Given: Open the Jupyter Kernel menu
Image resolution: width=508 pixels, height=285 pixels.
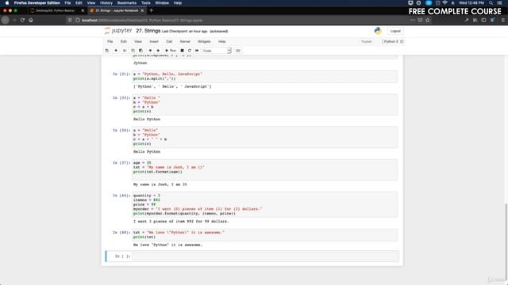Looking at the screenshot, I should 185,42.
